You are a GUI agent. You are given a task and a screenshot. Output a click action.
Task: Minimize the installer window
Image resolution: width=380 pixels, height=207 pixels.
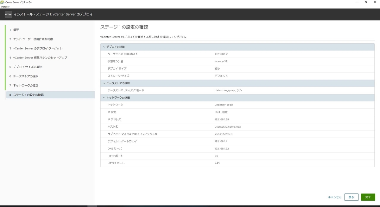tap(357, 2)
